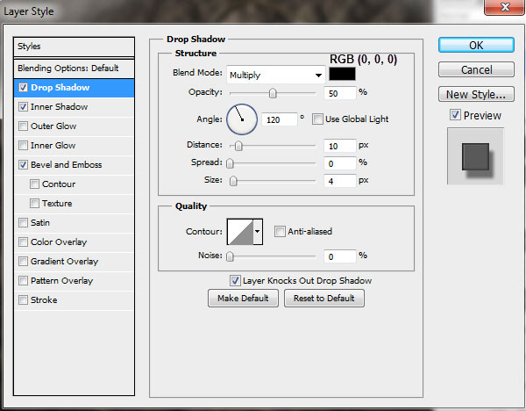Click the Size slider handle

[x=233, y=181]
